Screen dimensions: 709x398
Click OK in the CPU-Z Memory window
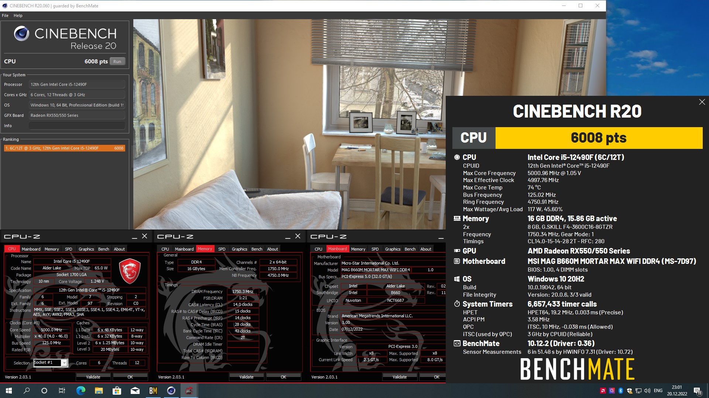283,377
